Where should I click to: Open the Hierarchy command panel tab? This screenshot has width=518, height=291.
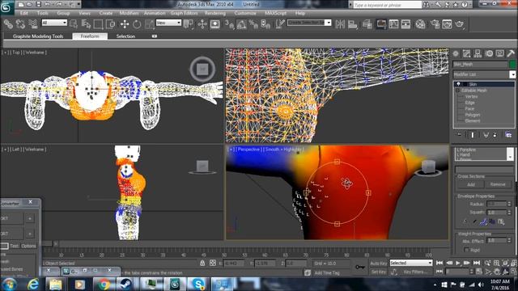pos(478,53)
